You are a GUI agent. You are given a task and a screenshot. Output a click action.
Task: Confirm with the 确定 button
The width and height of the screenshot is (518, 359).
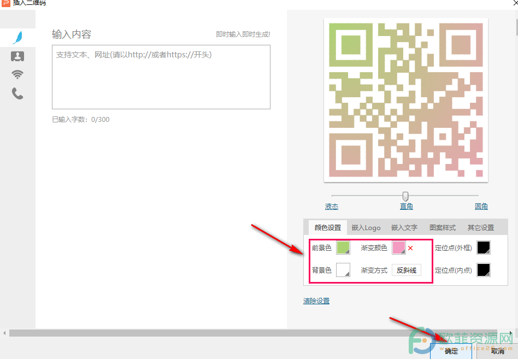pos(451,351)
